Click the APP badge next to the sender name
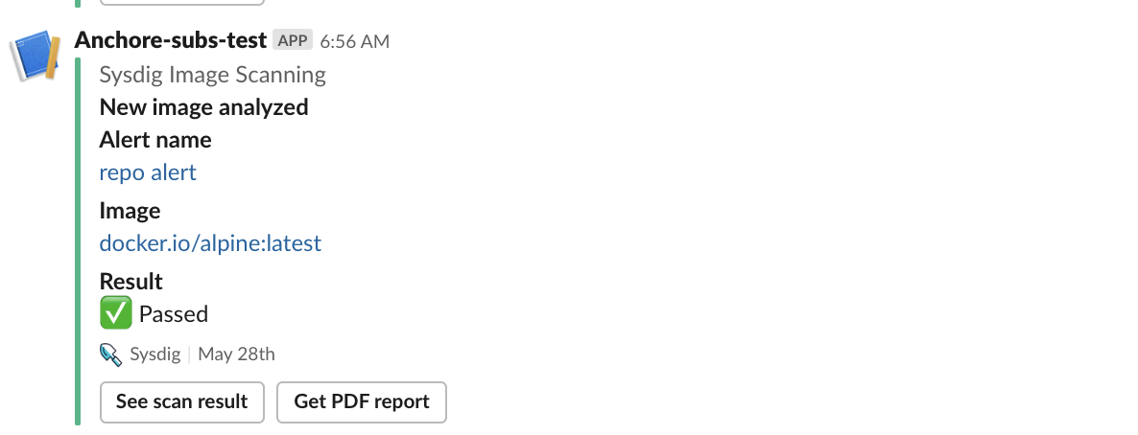1138x435 pixels. (x=293, y=40)
